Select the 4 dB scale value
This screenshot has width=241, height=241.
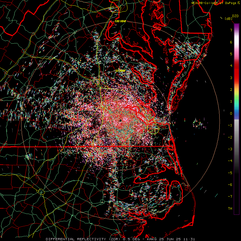coord(231,66)
